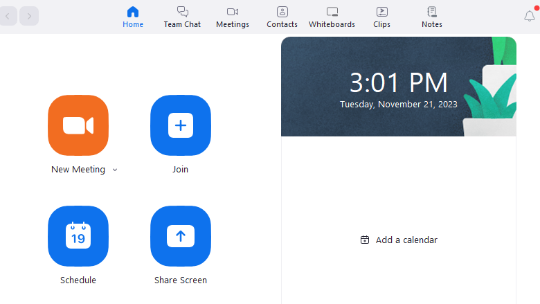Screen dimensions: 540x304
Task: Start a New Meeting with the orange camera icon
Action: (x=78, y=125)
